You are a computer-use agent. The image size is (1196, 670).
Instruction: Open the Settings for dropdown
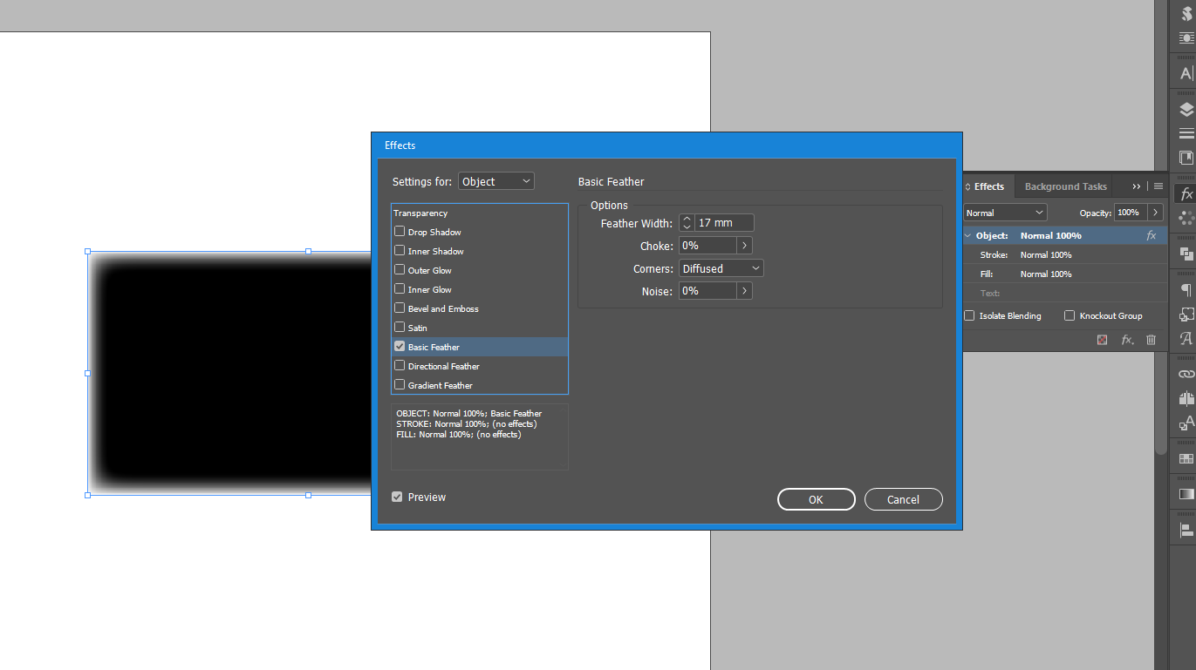tap(496, 181)
